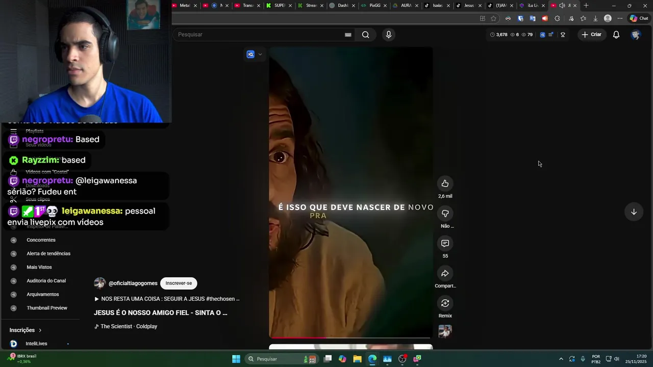Open the taskbar volume control
This screenshot has width=653, height=367.
click(x=617, y=359)
